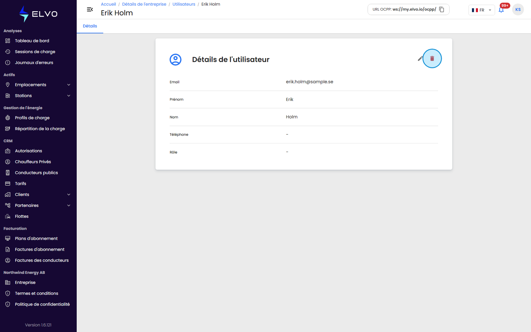Screen dimensions: 531x332
Task: Click the Version 1.6.121 text
Action: [x=38, y=325]
